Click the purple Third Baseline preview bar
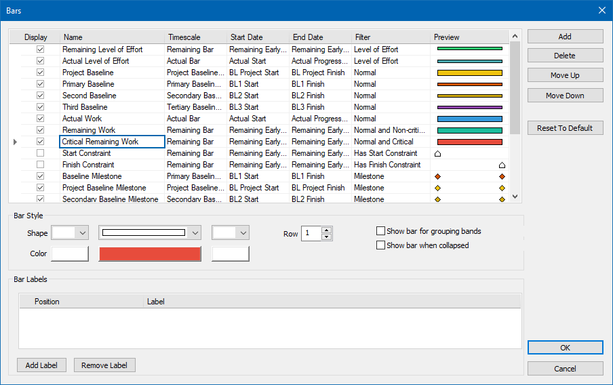 pyautogui.click(x=469, y=107)
